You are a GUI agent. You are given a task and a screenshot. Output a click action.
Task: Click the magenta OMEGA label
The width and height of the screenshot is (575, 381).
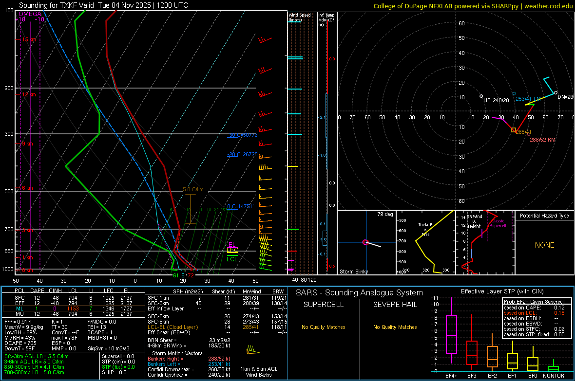click(x=30, y=14)
